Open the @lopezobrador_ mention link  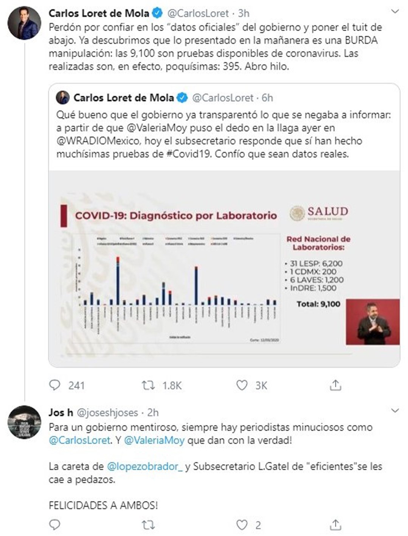145,466
